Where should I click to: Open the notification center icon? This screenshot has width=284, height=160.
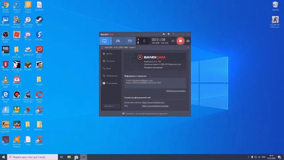click(280, 157)
